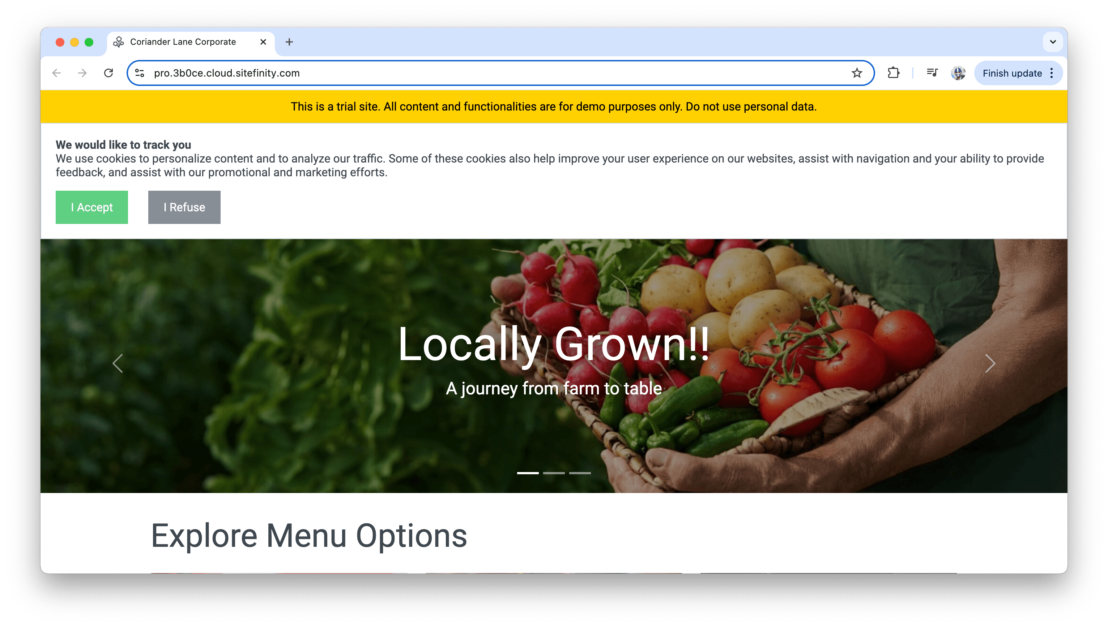This screenshot has height=627, width=1108.
Task: Select the Explore Menu Options section
Action: pyautogui.click(x=309, y=535)
